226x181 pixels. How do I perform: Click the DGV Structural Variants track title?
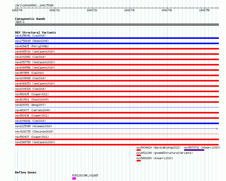click(x=36, y=32)
